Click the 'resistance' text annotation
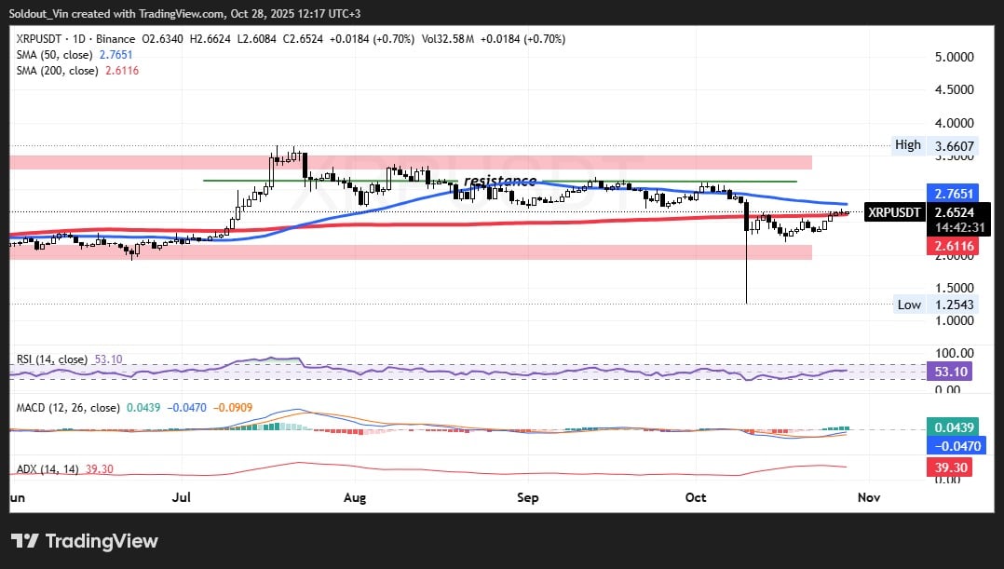Viewport: 1004px width, 569px height. click(x=499, y=181)
